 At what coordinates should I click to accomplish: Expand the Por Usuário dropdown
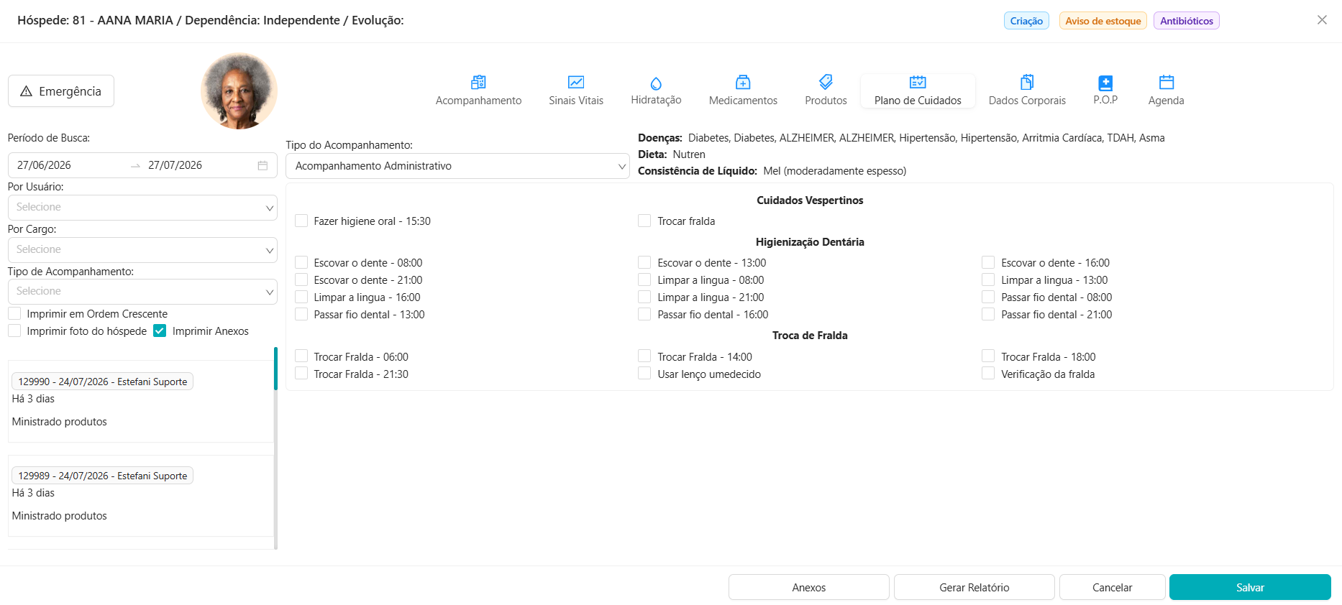tap(142, 208)
